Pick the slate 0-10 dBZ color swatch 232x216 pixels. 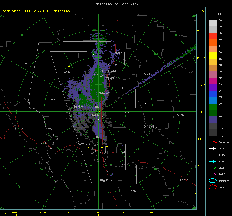click(x=212, y=119)
